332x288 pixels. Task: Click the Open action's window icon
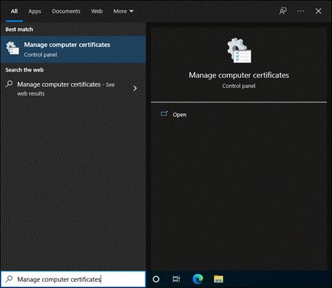click(x=164, y=113)
